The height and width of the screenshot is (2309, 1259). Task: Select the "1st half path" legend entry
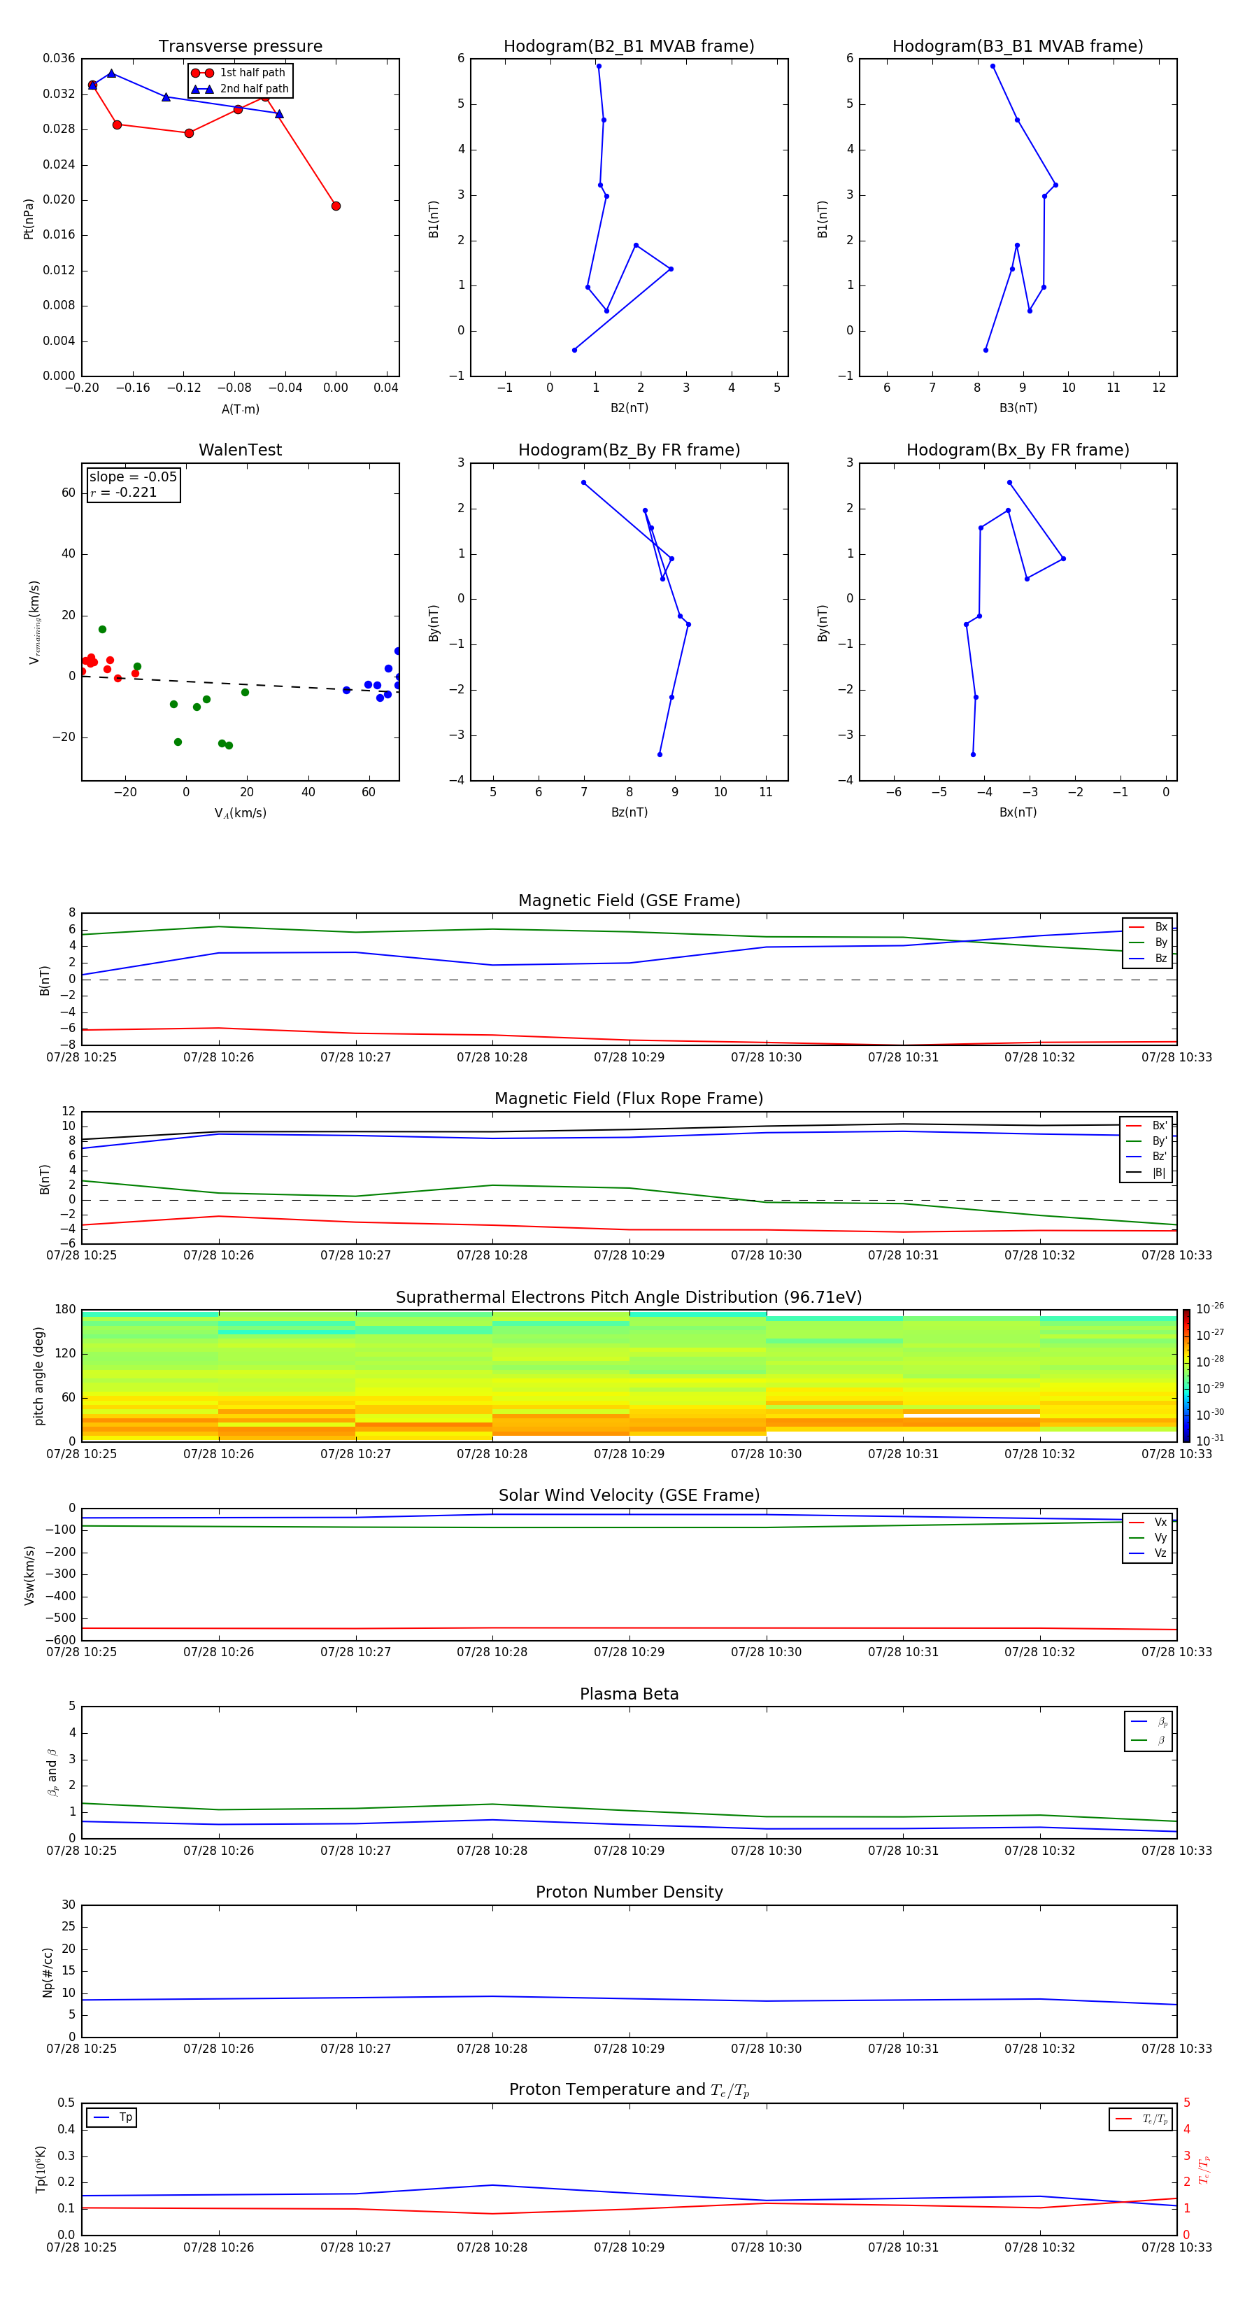click(x=240, y=73)
